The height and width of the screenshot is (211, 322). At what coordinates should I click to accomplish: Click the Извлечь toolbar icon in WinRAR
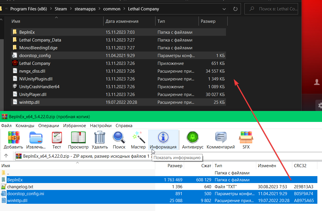click(x=36, y=137)
